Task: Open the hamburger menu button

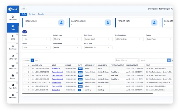Action: tap(24, 9)
